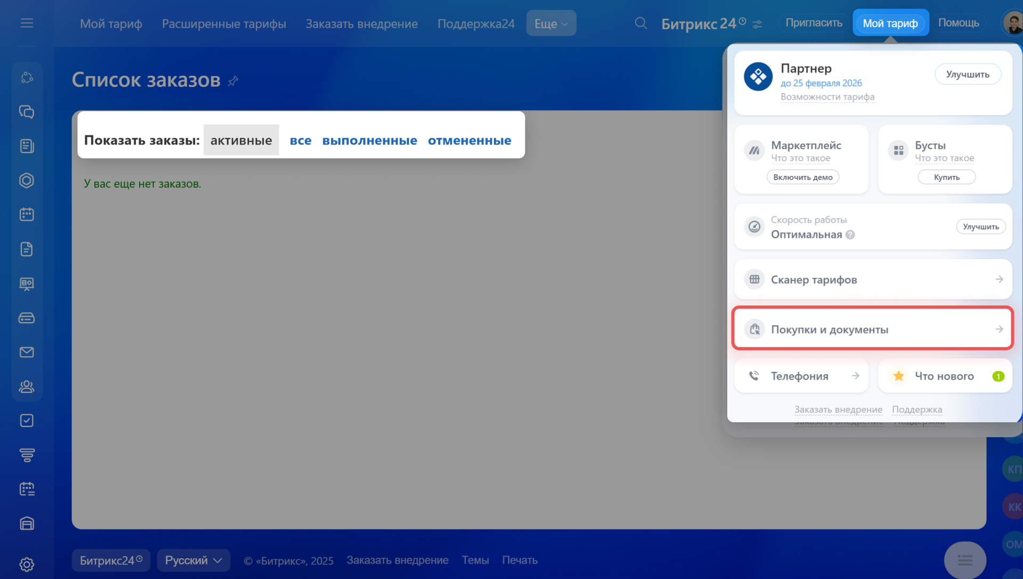The width and height of the screenshot is (1023, 579).
Task: Open Покупки и документы row
Action: click(873, 329)
